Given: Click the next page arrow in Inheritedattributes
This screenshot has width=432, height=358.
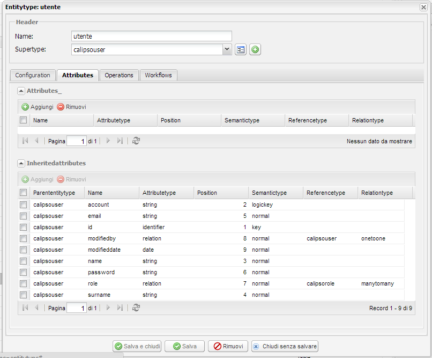Looking at the screenshot, I should click(107, 308).
